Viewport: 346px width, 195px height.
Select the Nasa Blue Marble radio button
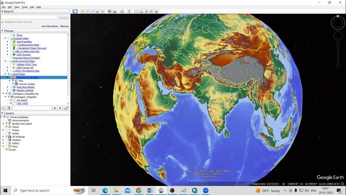point(11,87)
